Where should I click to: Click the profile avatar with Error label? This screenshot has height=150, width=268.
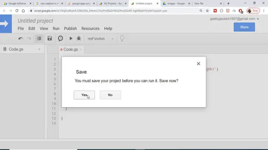[253, 11]
